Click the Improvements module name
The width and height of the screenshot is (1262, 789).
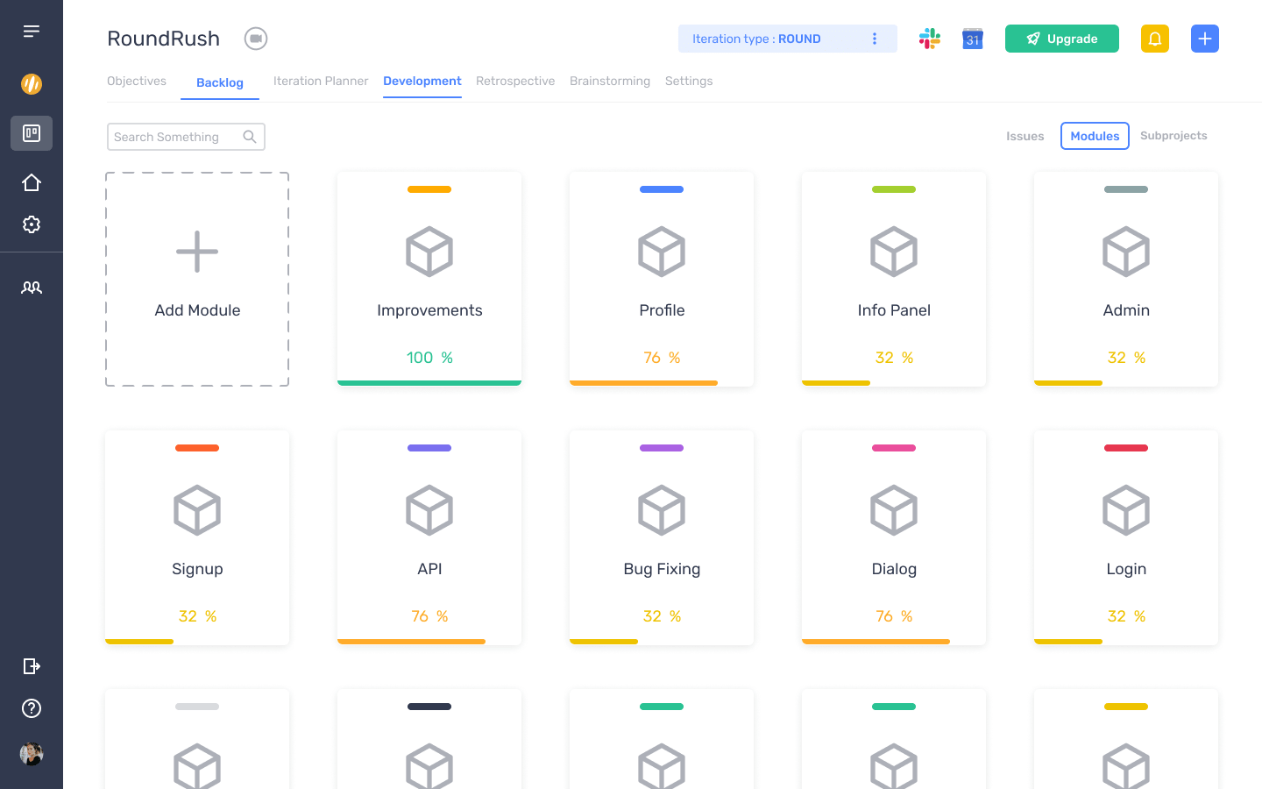429,310
